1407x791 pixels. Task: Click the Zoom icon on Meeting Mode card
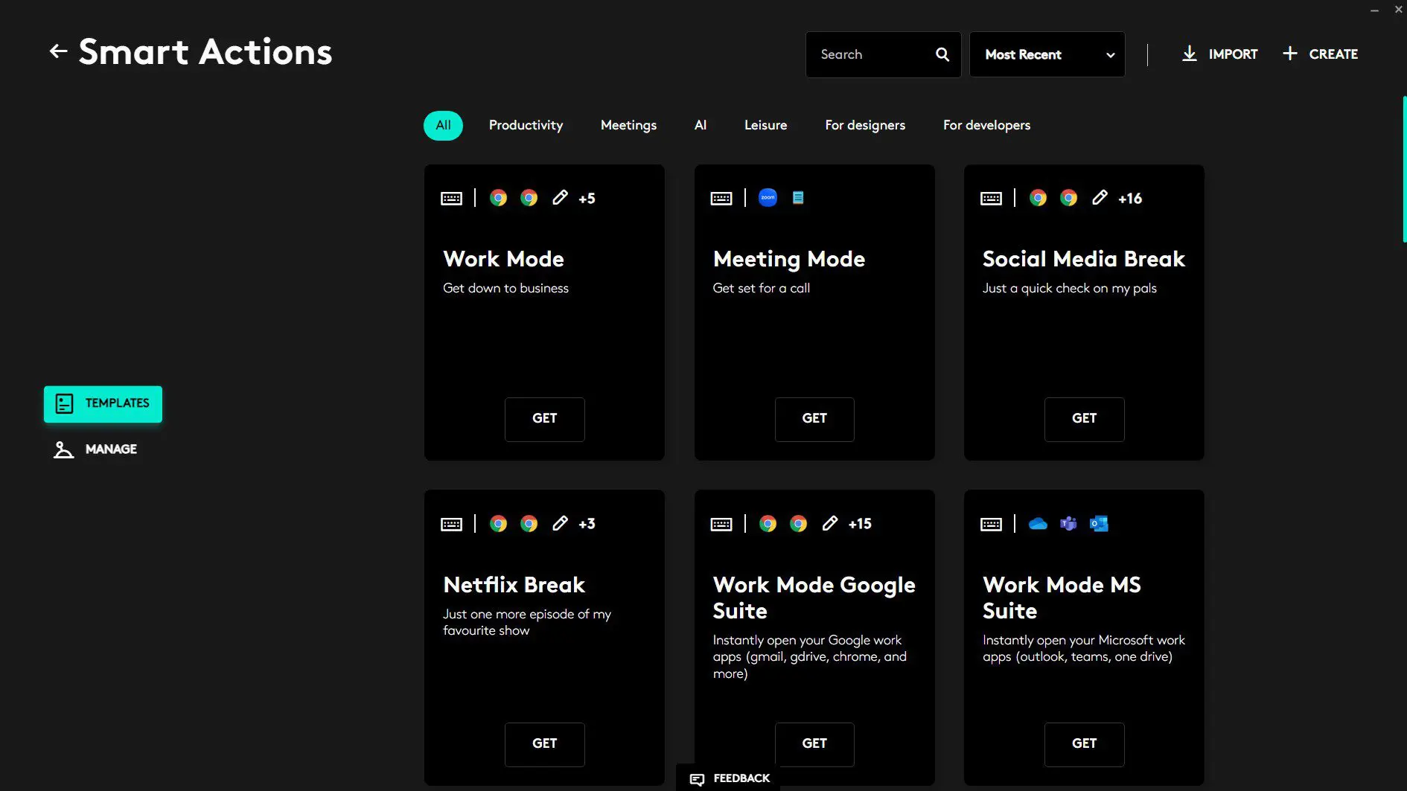pyautogui.click(x=768, y=198)
